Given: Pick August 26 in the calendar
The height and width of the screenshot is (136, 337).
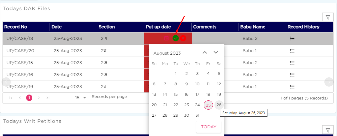Looking at the screenshot, I should pos(219,105).
